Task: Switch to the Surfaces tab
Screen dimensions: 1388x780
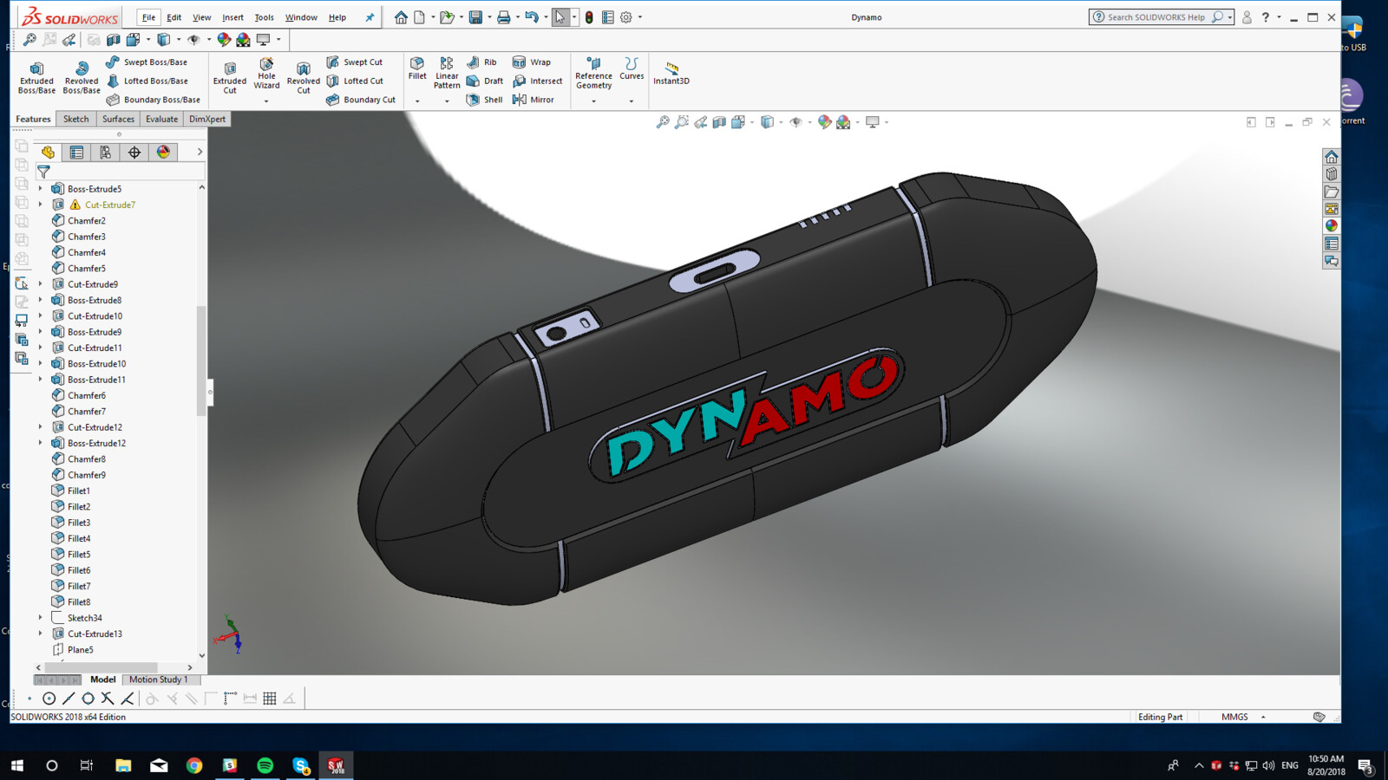Action: [118, 120]
